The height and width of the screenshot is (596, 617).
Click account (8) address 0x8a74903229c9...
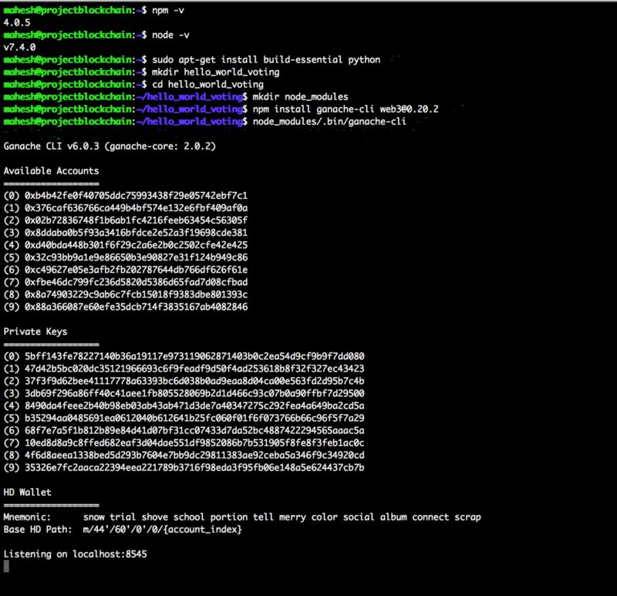[x=137, y=295]
